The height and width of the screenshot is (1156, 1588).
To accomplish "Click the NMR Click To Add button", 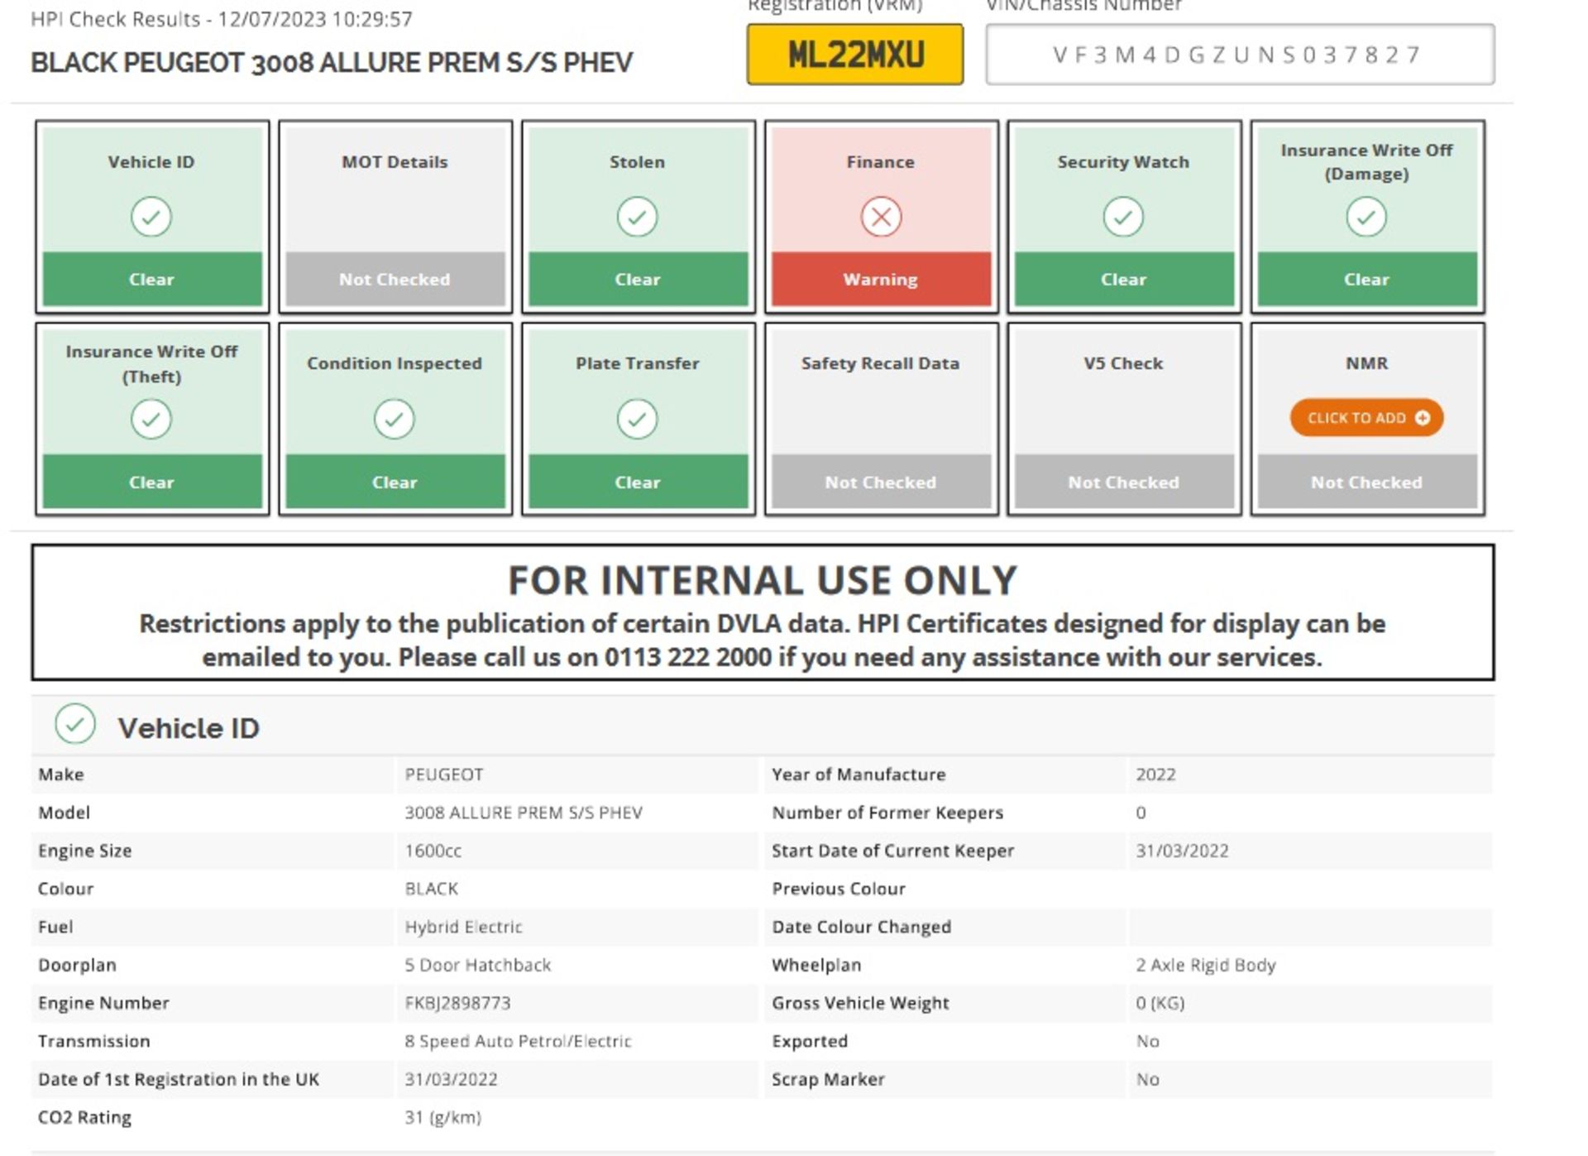I will [1366, 418].
